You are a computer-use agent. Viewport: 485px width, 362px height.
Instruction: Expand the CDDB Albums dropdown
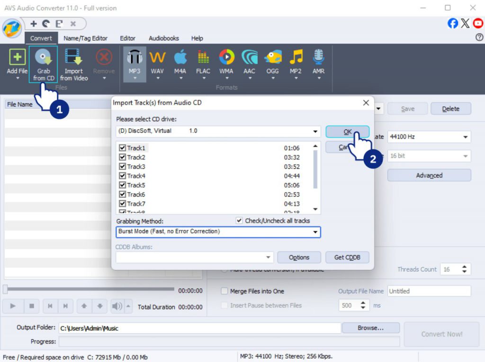268,258
